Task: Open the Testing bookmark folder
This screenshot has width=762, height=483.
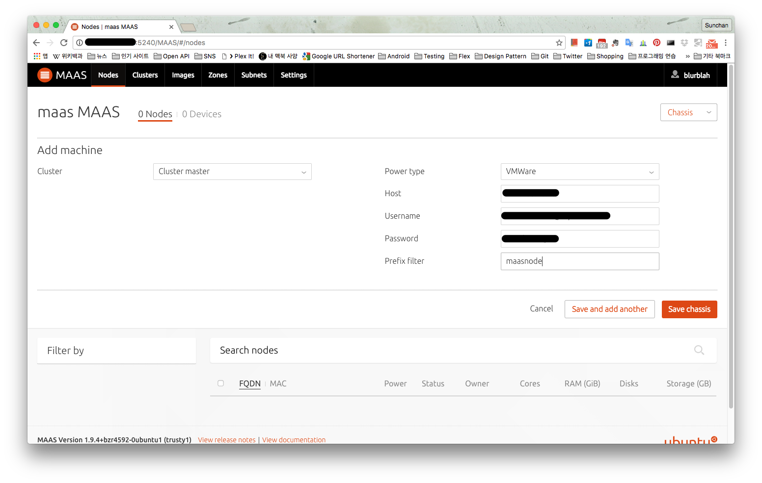Action: (x=430, y=56)
